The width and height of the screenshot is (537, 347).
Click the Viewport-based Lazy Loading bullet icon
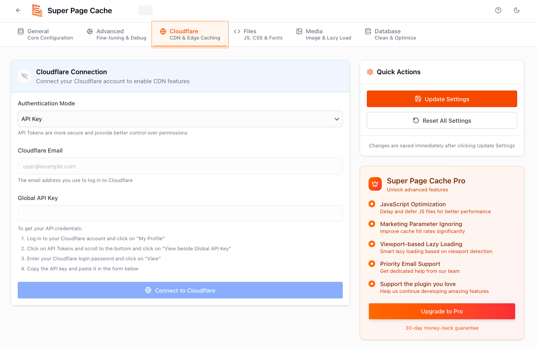point(372,244)
